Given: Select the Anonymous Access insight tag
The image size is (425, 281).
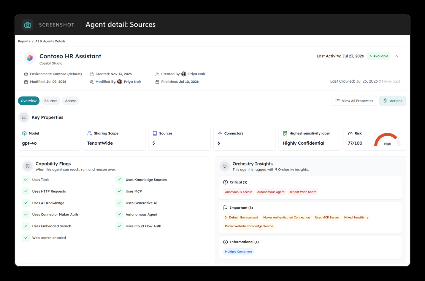Looking at the screenshot, I should point(239,192).
